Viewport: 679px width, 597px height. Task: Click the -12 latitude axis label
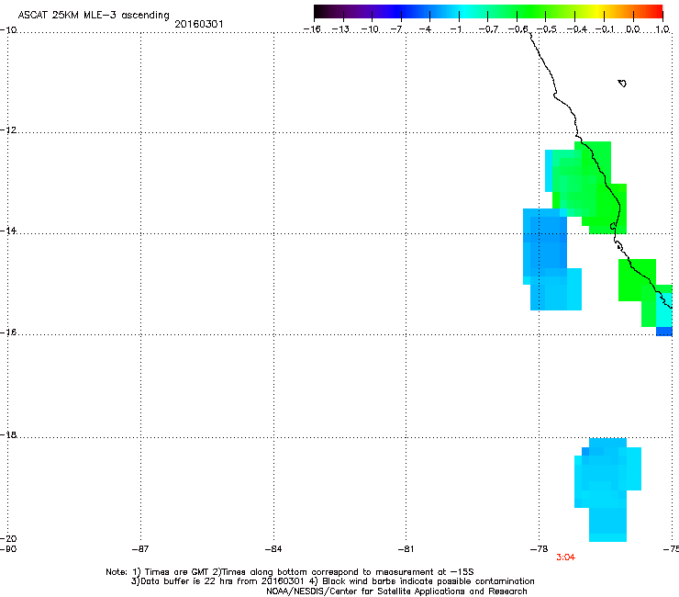tap(8, 130)
